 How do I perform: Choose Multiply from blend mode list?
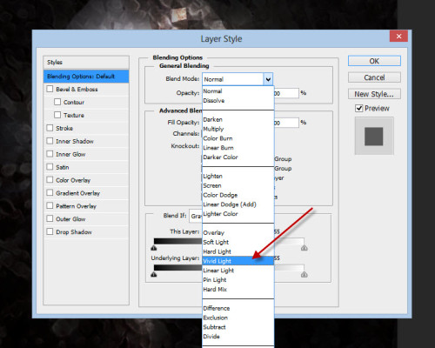(x=238, y=129)
